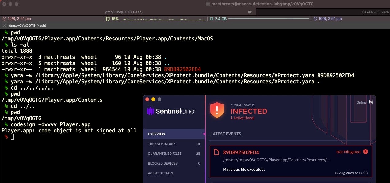Screen dimensions: 390x183
Task: Switch to the /tmp/vOVqOGTG (-zsh) terminal tab
Action: [124, 12]
